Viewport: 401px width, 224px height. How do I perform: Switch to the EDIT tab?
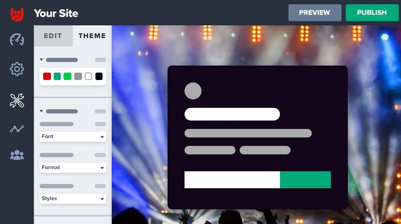click(53, 36)
